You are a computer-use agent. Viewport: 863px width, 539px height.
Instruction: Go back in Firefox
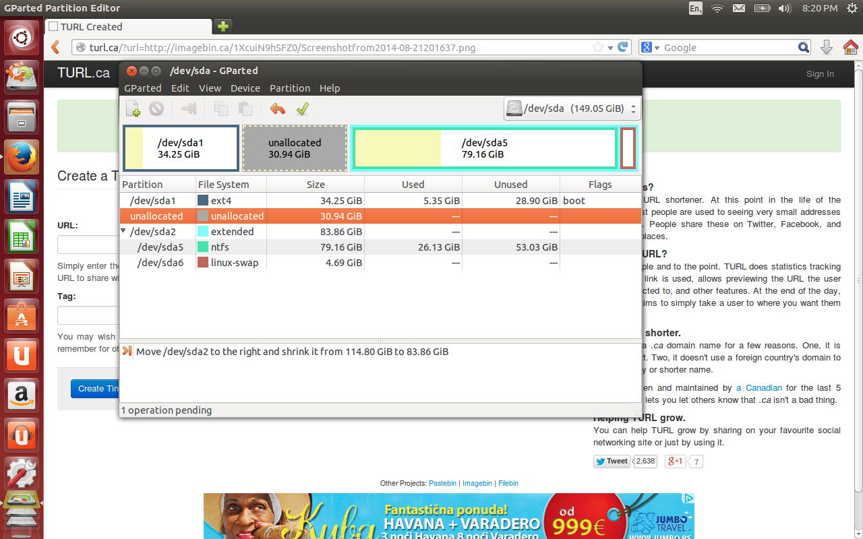tap(56, 48)
